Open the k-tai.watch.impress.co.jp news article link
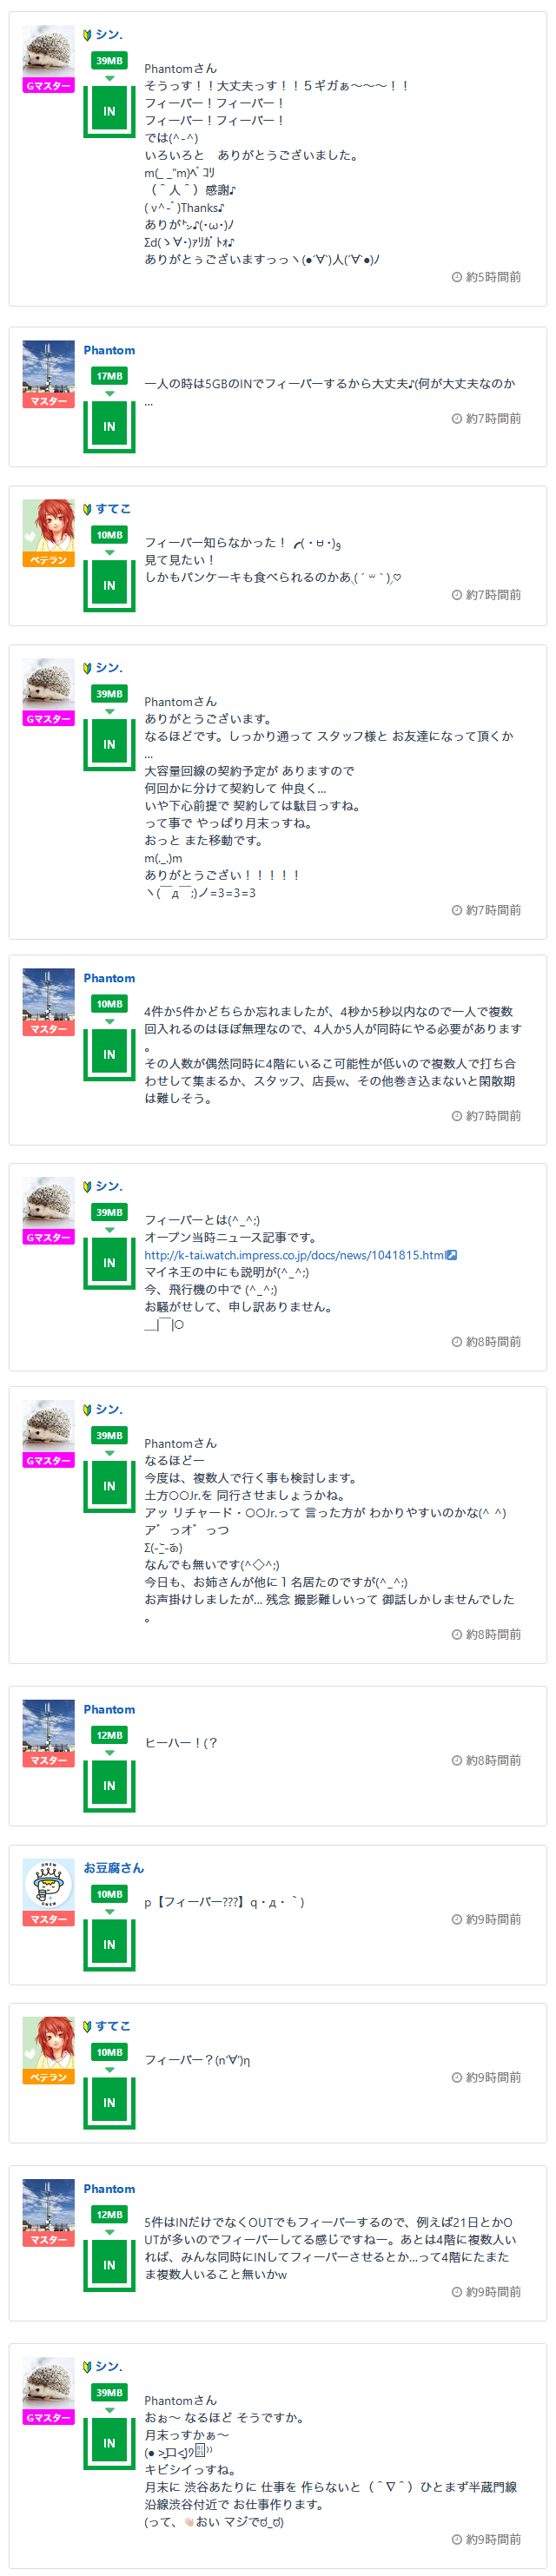This screenshot has height=2576, width=556. [x=294, y=1254]
